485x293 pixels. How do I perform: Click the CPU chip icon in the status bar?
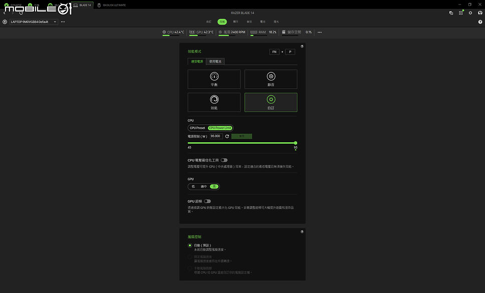pos(164,32)
